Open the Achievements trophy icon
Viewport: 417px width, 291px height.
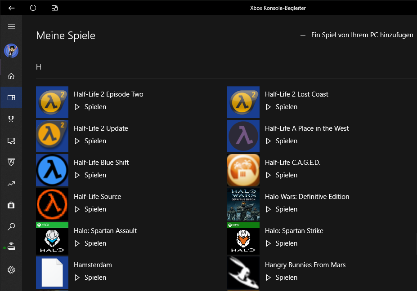(x=11, y=119)
